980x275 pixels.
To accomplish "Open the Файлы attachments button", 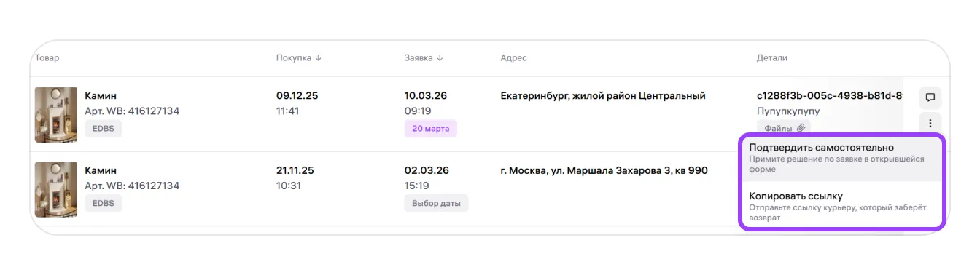I will [784, 128].
